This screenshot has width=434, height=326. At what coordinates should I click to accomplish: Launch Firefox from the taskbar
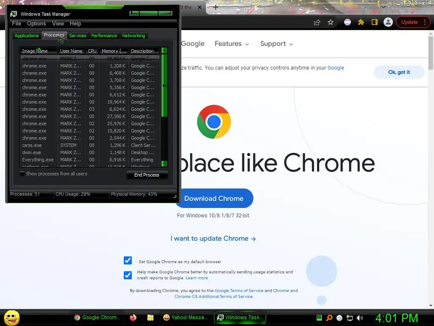coord(133,318)
